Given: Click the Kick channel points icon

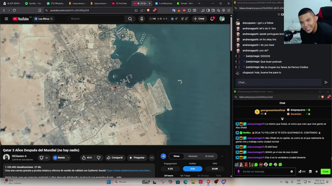Looking at the screenshot, I should (x=302, y=172).
